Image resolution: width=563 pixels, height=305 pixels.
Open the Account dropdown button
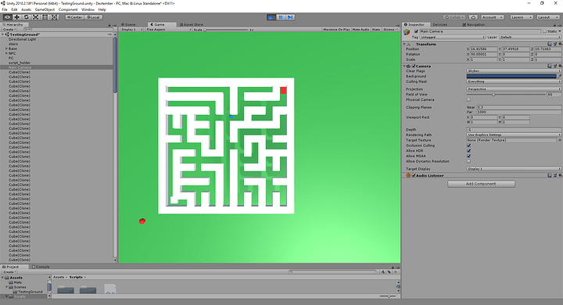pyautogui.click(x=492, y=17)
